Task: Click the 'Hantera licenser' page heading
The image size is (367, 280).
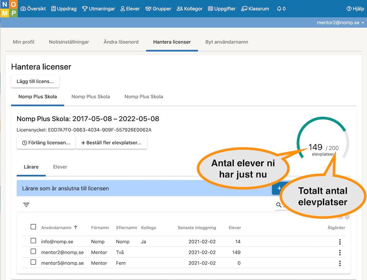Action: tap(41, 67)
